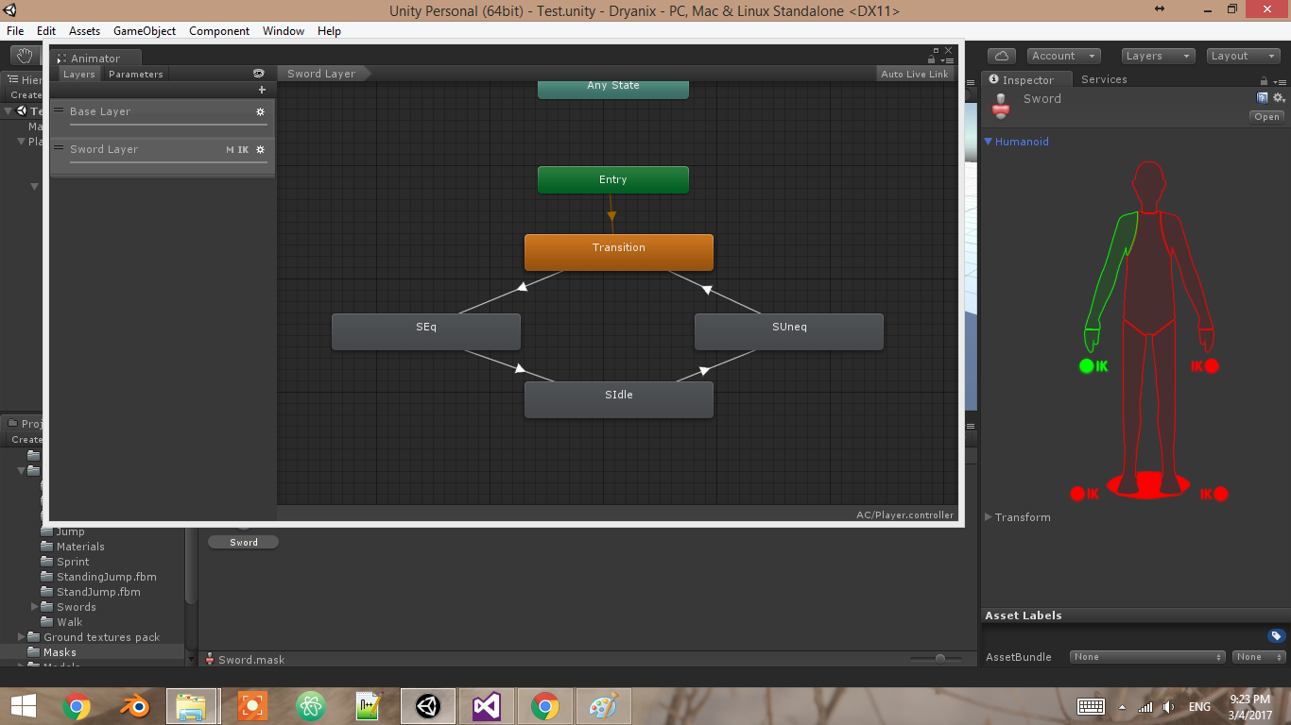1291x725 pixels.
Task: Open Paint from taskbar
Action: coord(603,705)
